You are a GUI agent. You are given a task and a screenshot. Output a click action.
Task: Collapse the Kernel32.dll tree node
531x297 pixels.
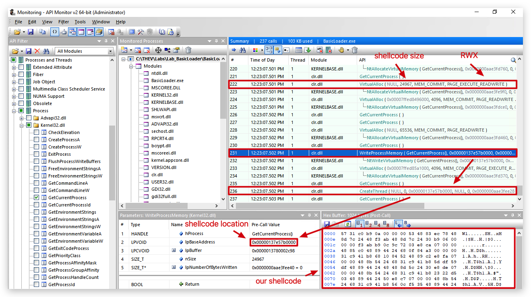pos(21,125)
